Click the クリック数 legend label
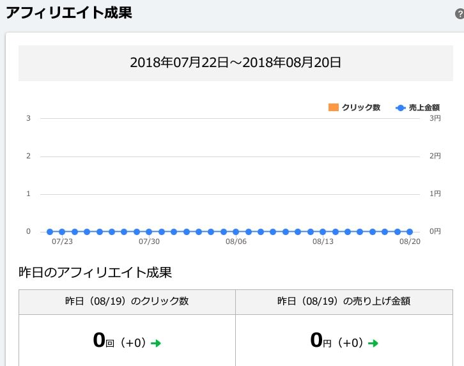This screenshot has width=464, height=366. pyautogui.click(x=360, y=107)
